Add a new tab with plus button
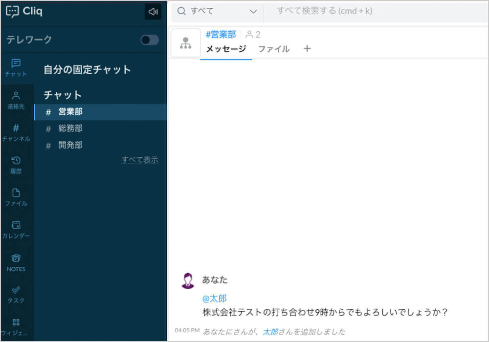Screen dimensions: 489x342 tap(307, 48)
